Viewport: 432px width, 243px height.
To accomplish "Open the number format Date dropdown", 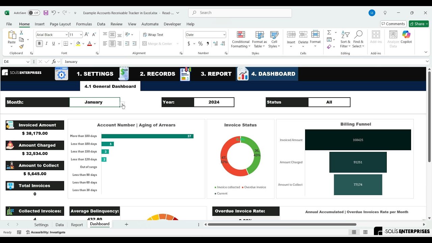I will (x=224, y=34).
